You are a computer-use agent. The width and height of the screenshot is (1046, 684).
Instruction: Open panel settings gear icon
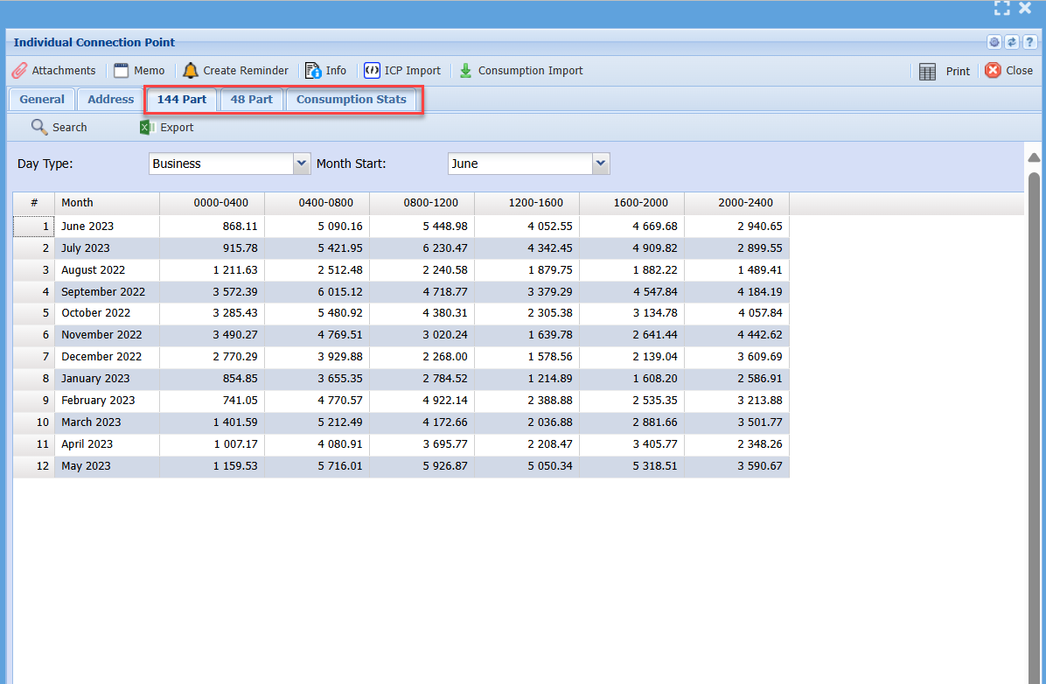pos(994,42)
